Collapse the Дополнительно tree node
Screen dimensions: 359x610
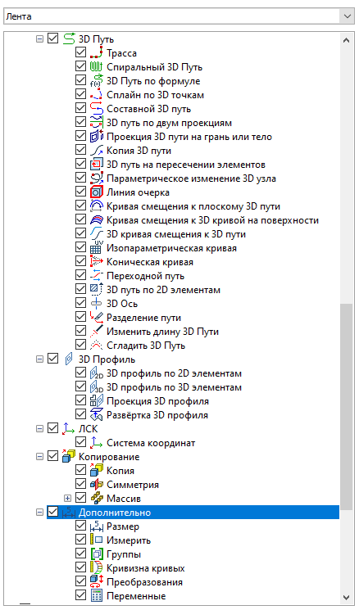point(39,513)
